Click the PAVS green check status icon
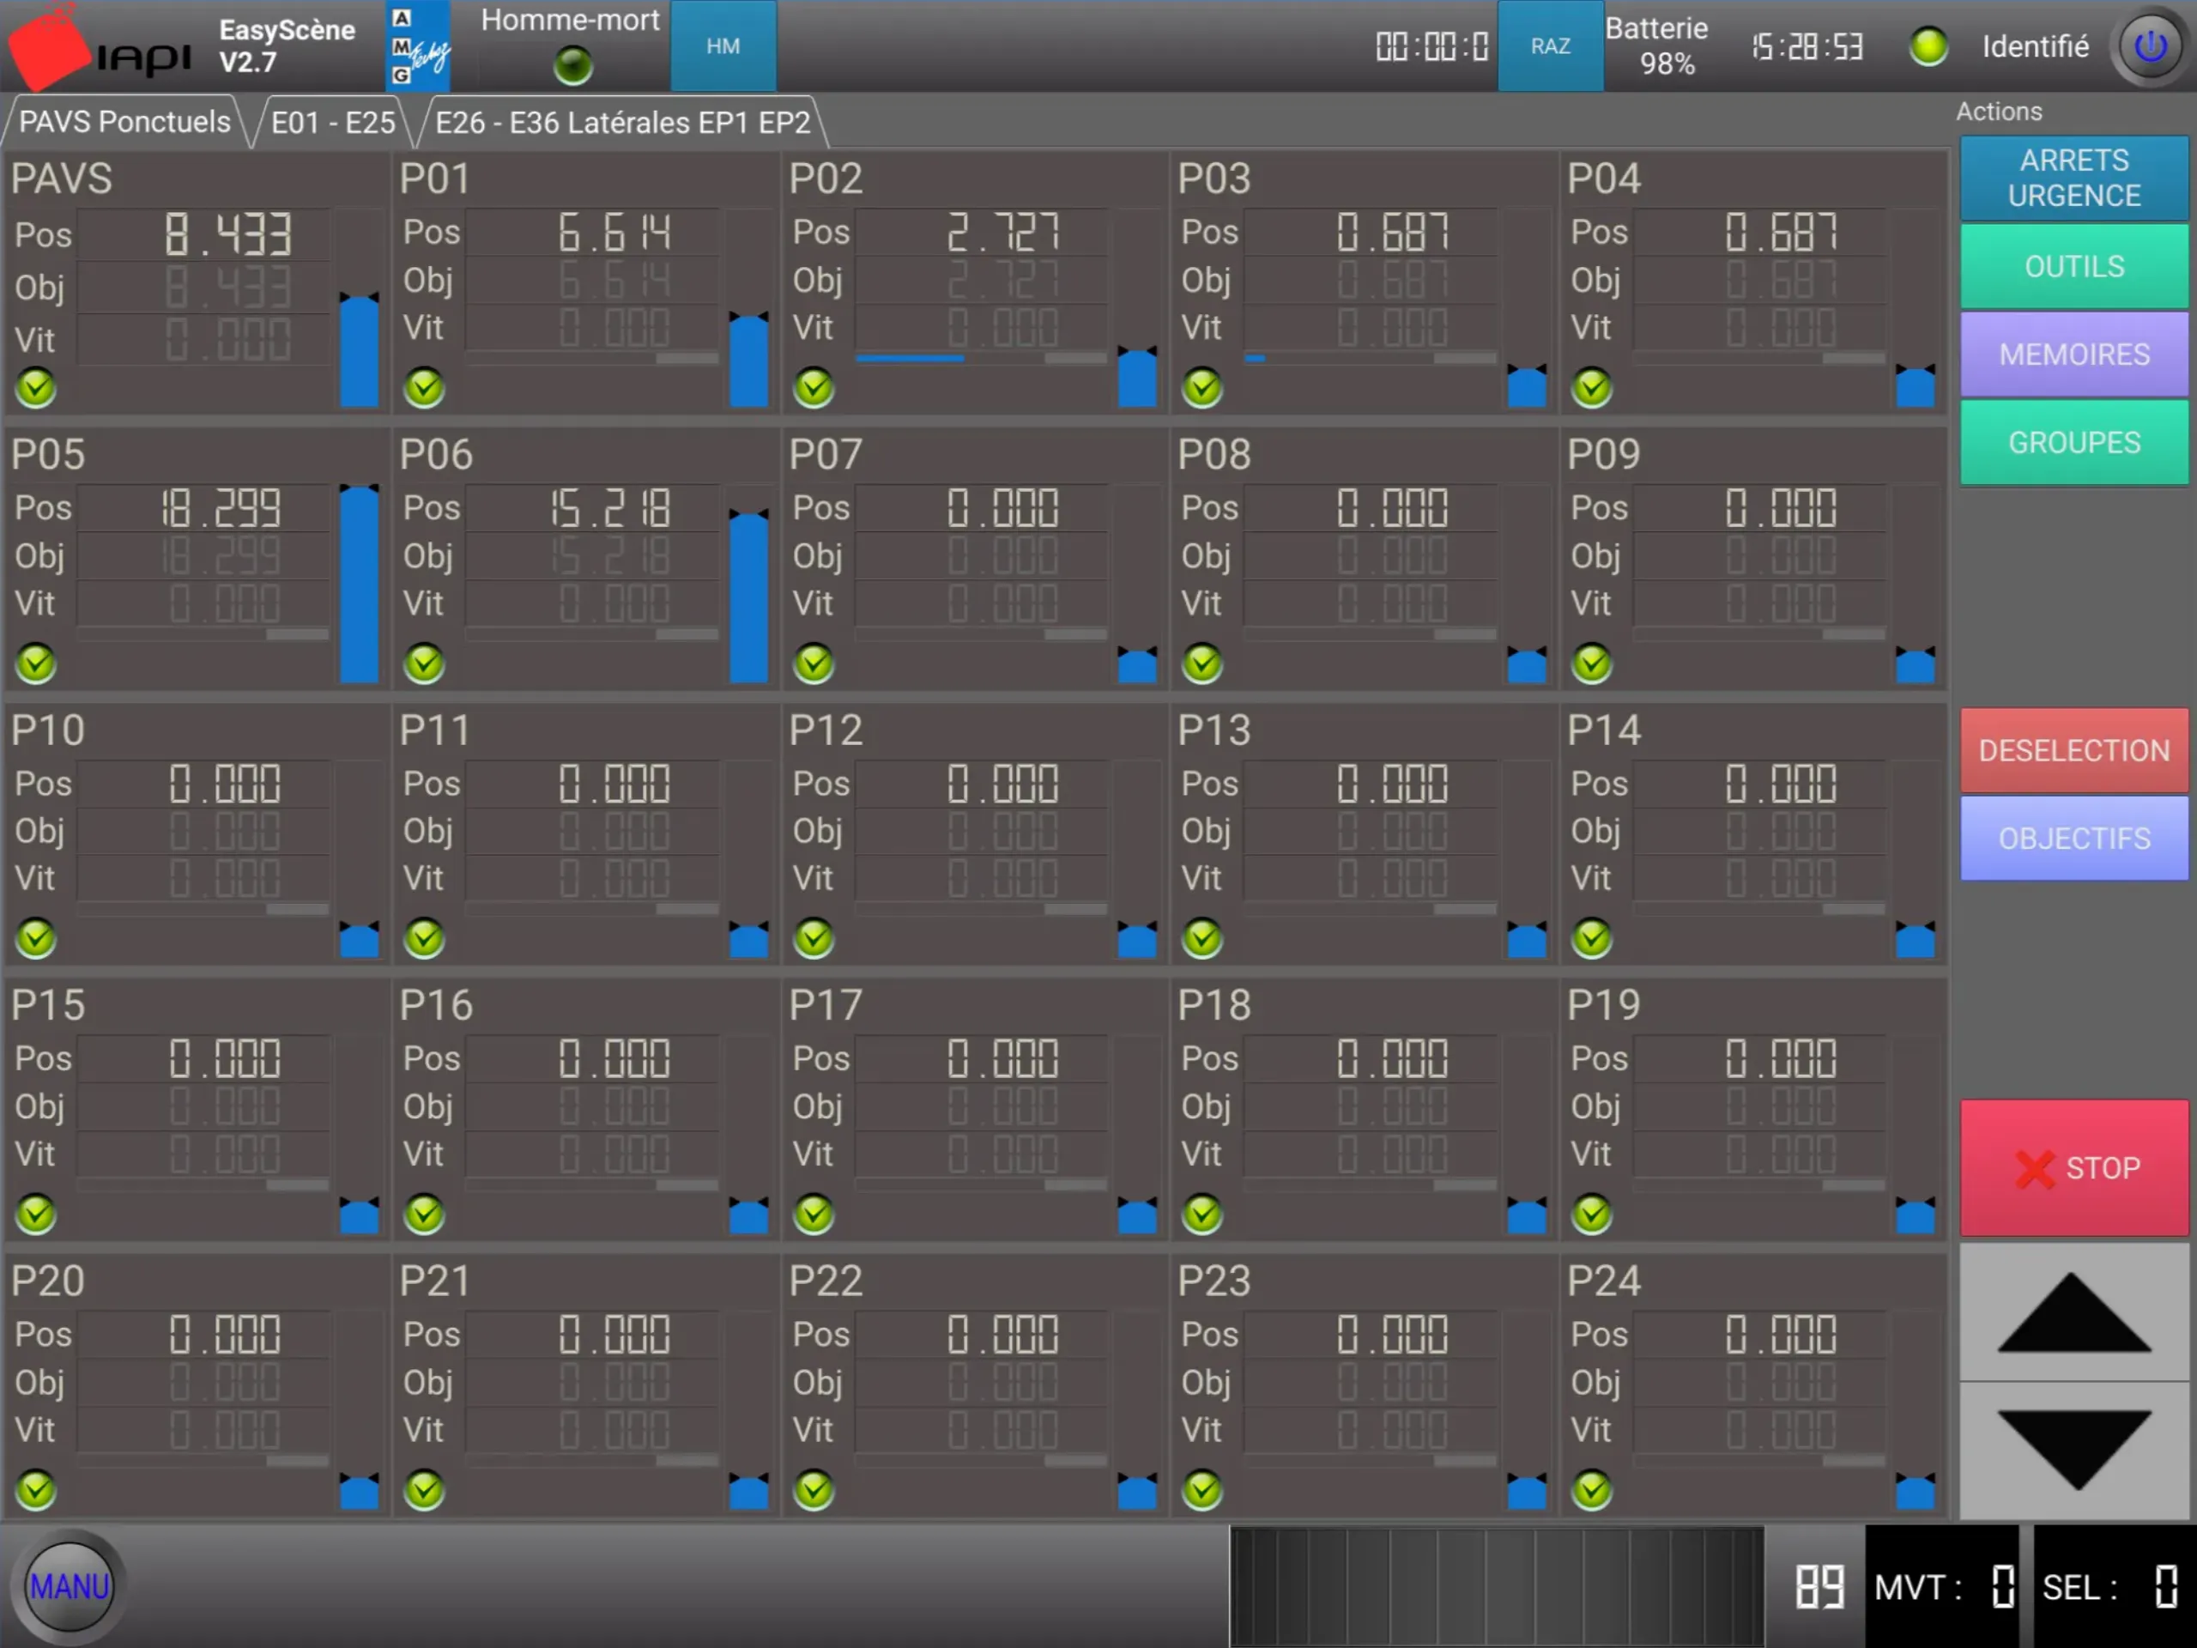Image resolution: width=2197 pixels, height=1648 pixels. [x=36, y=387]
